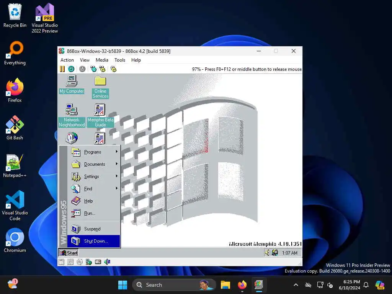The height and width of the screenshot is (294, 392).
Task: Open 86Box settings from toolbar icon
Action: click(113, 69)
